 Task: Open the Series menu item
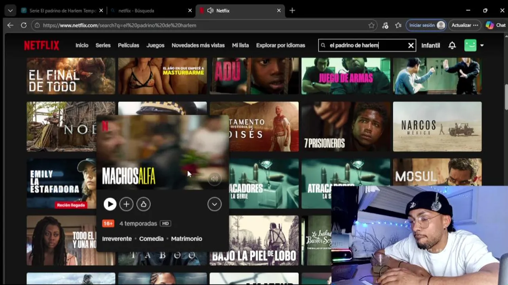(103, 46)
